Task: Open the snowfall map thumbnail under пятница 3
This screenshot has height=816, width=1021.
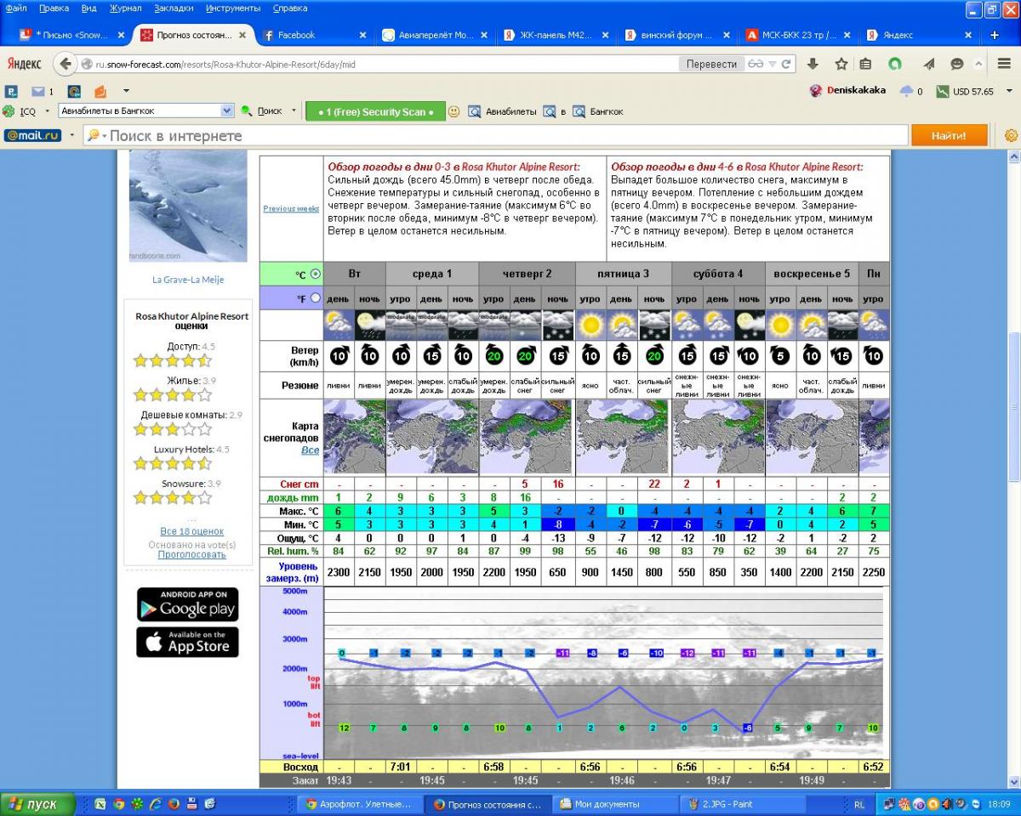Action: (x=622, y=437)
